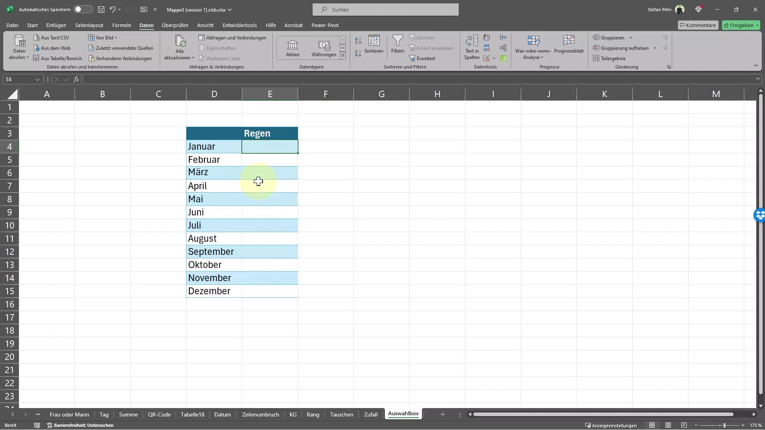Select the Daten ribbon tab

[x=146, y=25]
